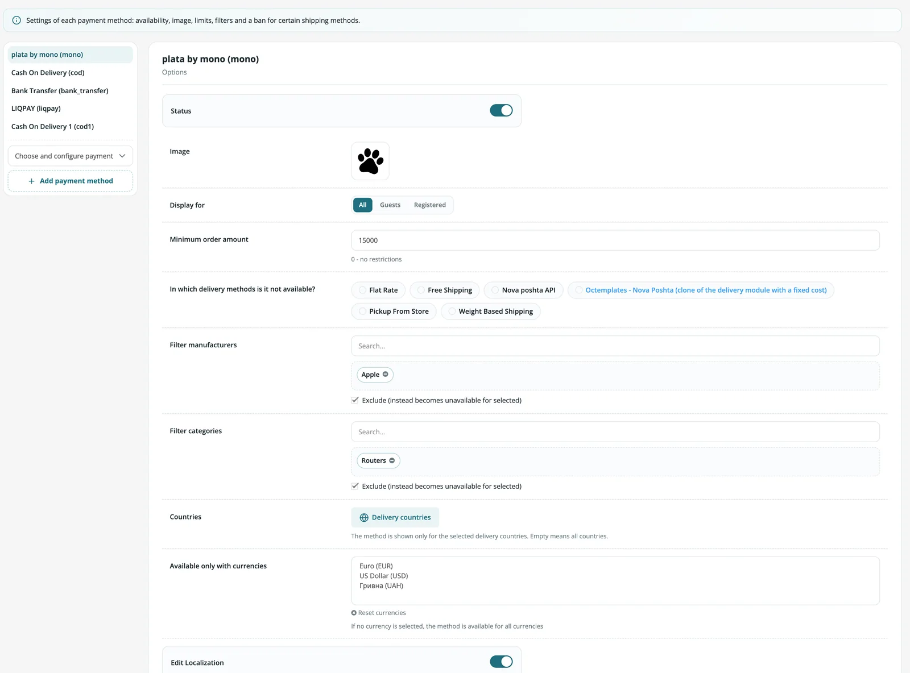Image resolution: width=910 pixels, height=673 pixels.
Task: Click Delivery countries button
Action: tap(395, 518)
